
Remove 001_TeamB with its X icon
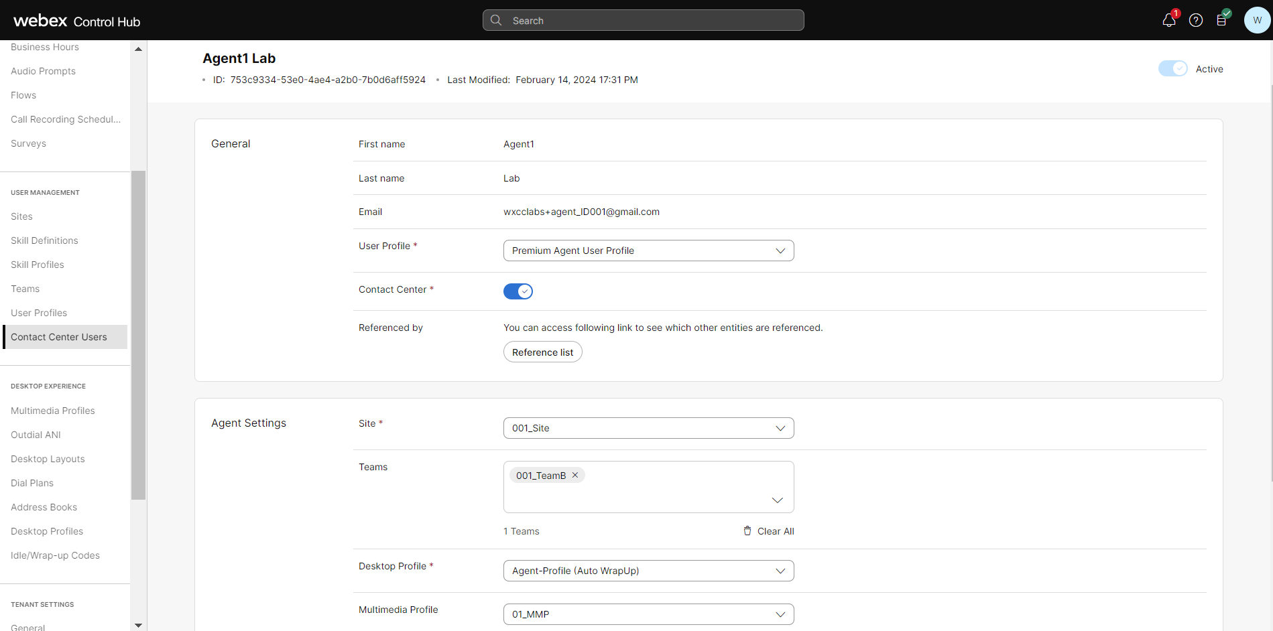tap(575, 476)
